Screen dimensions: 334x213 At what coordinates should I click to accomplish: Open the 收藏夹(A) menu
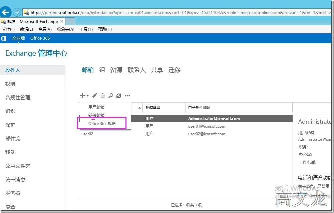66,29
